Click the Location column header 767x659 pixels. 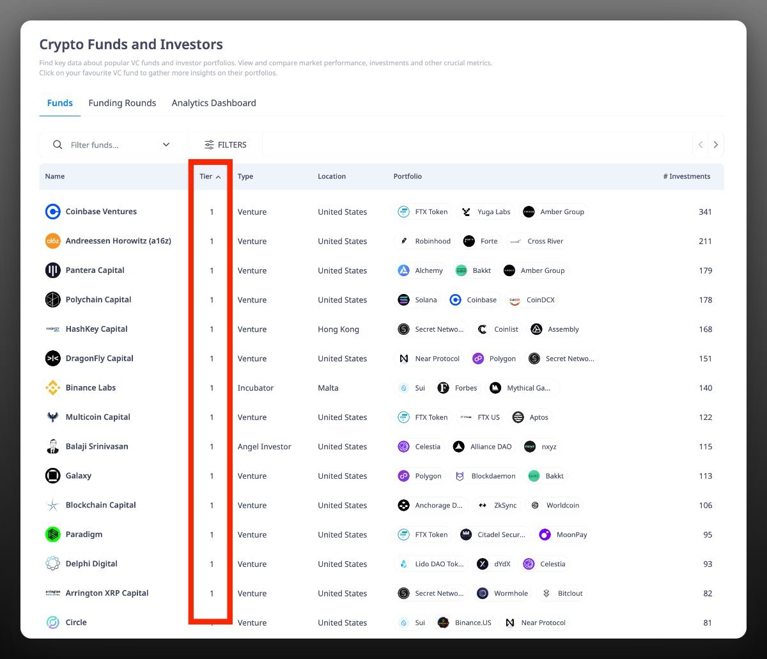[x=332, y=176]
